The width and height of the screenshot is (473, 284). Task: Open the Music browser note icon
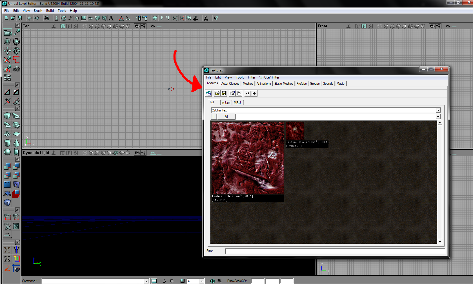pos(70,18)
